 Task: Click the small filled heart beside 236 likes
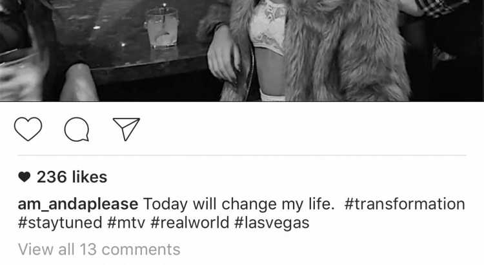(x=24, y=177)
